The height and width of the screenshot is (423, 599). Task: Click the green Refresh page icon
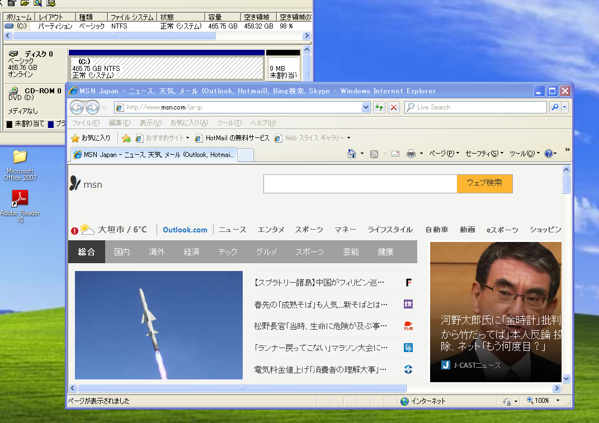click(x=379, y=107)
